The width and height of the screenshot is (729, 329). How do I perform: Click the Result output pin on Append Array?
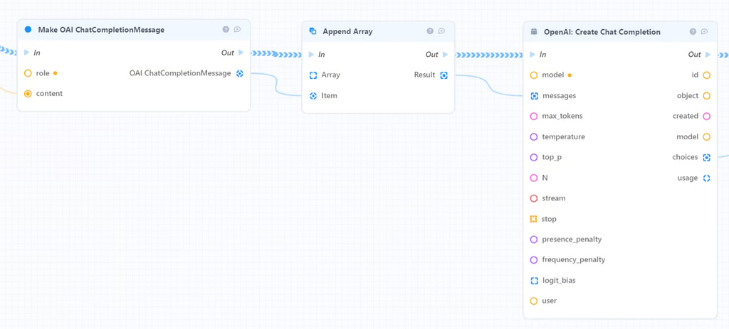[x=444, y=75]
